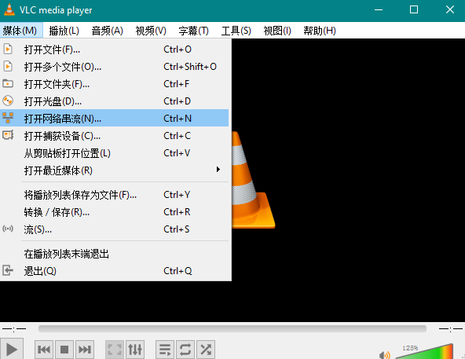The image size is (465, 359).
Task: Show the playlist icon button
Action: pyautogui.click(x=165, y=350)
